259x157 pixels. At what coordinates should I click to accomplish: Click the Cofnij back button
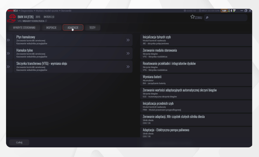[x=19, y=142]
